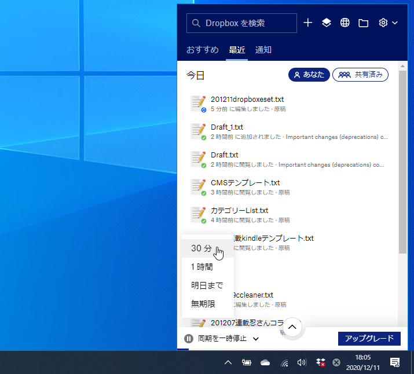This screenshot has height=374, width=414.
Task: Click the file list scrollbar thumb
Action: [402, 162]
